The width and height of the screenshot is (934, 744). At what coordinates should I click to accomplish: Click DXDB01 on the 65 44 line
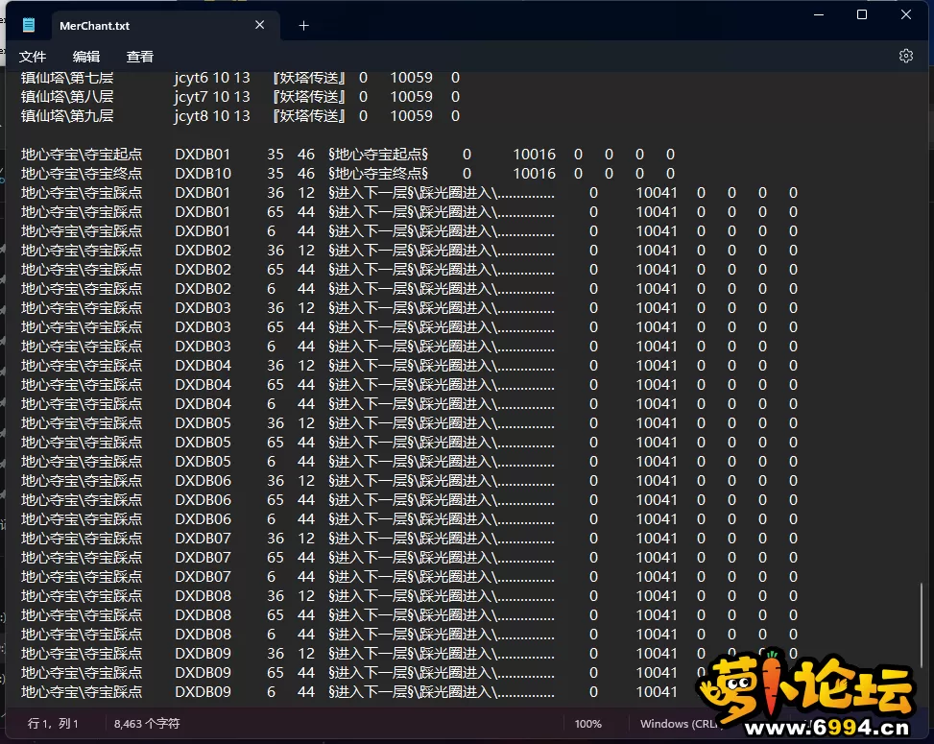pos(203,211)
